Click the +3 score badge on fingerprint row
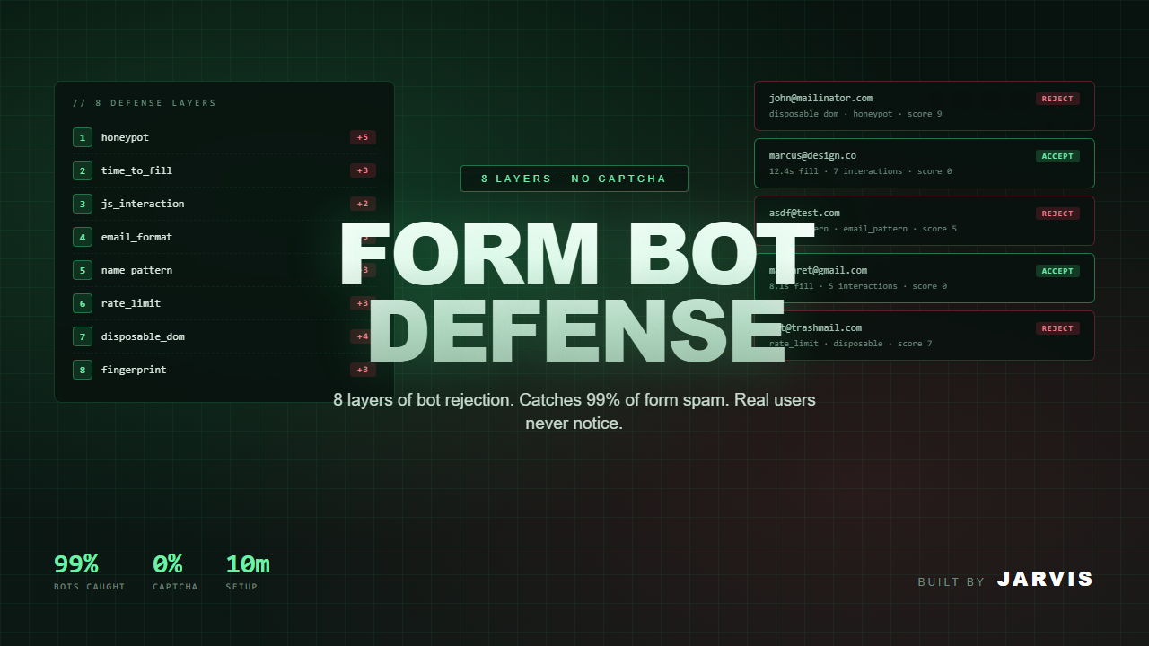The width and height of the screenshot is (1149, 646). click(363, 370)
